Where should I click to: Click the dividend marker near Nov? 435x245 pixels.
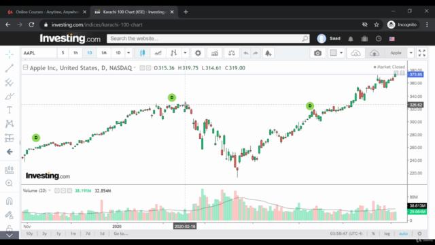[36, 137]
